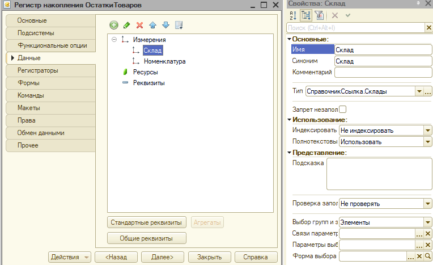Open the Индексировать dropdown
Viewport: 433px width, 265px height.
pyautogui.click(x=428, y=131)
